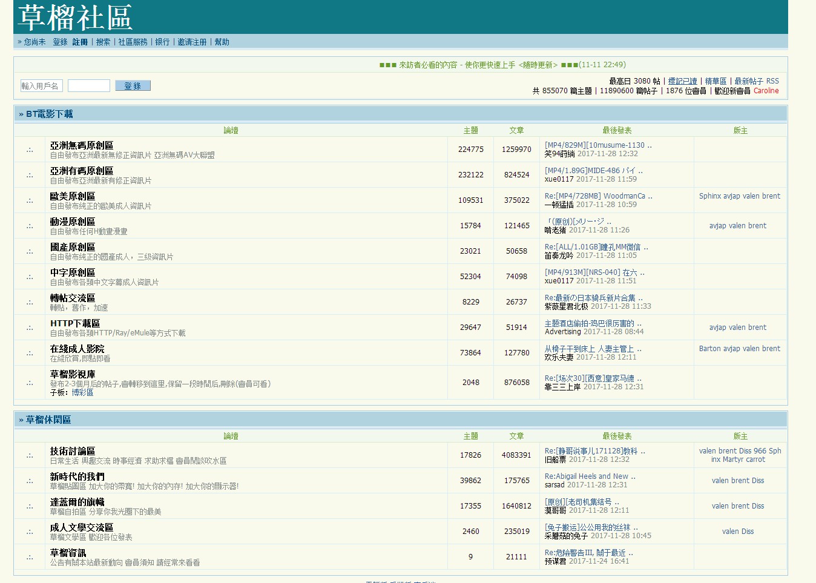Open the 最新帖子 RSS link
816x583 pixels.
756,81
